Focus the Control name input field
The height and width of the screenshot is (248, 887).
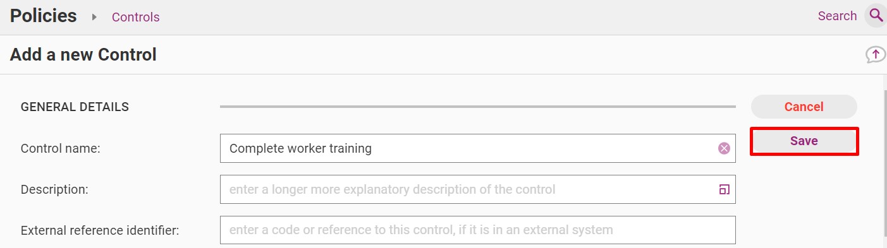[477, 148]
